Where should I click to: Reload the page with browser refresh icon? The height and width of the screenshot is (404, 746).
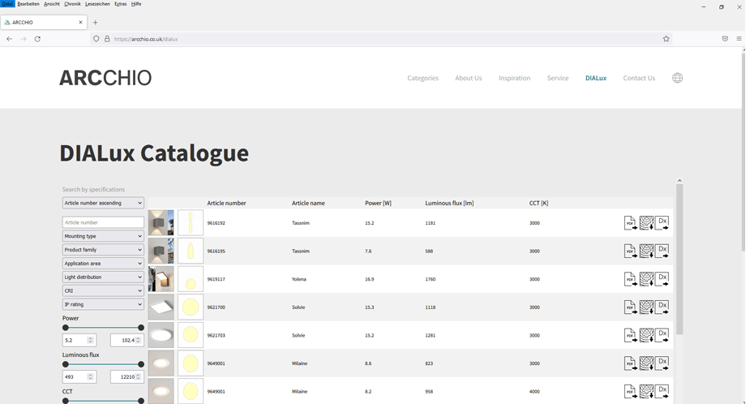click(37, 39)
